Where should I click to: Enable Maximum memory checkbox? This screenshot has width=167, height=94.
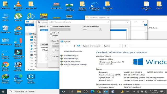pyautogui.click(x=83, y=26)
